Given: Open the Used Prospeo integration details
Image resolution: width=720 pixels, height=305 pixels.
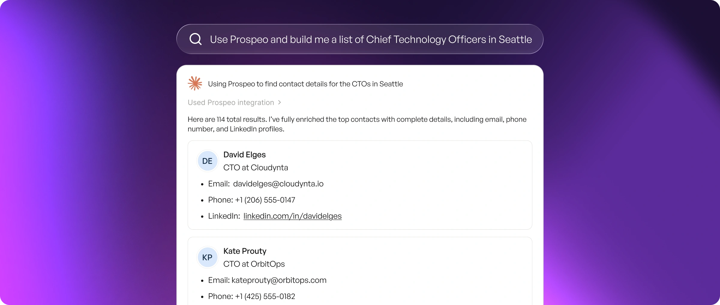Looking at the screenshot, I should [231, 102].
